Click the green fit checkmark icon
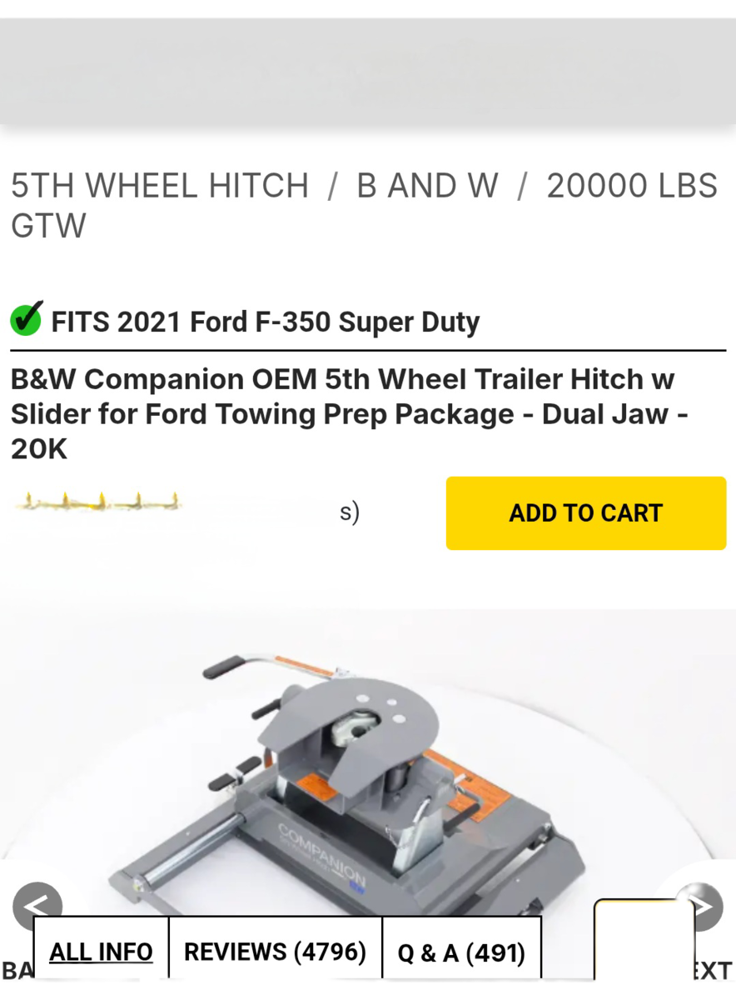The width and height of the screenshot is (736, 1000). tap(27, 319)
